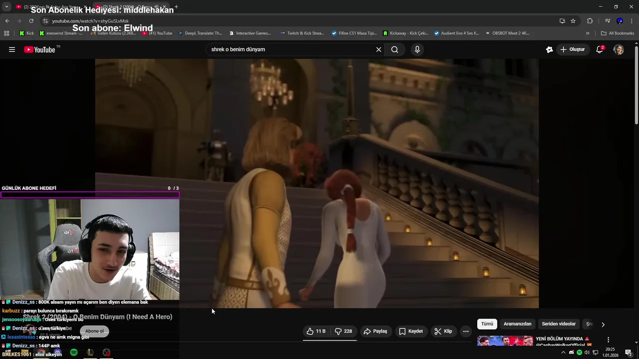Open more actions for the video
Image resolution: width=639 pixels, height=359 pixels.
(x=466, y=331)
